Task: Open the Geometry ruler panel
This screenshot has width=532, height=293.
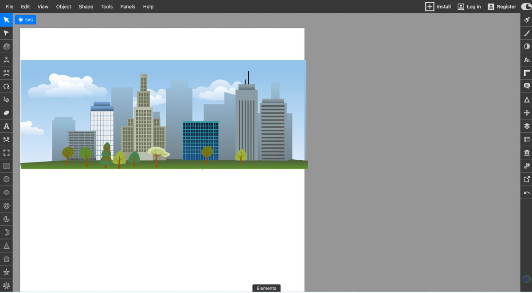Action: 526,73
